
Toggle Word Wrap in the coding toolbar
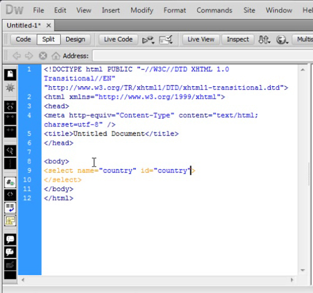tap(10, 208)
